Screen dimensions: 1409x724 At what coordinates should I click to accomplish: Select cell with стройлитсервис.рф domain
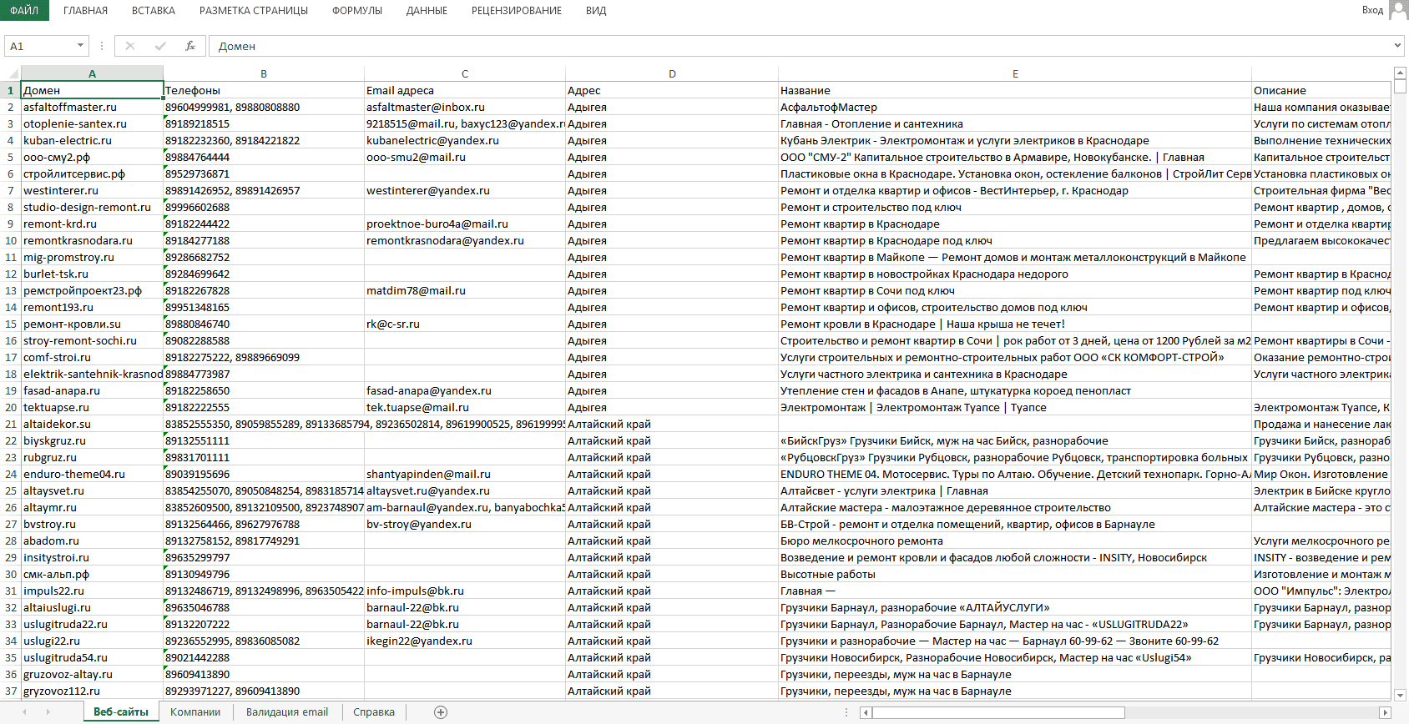92,173
